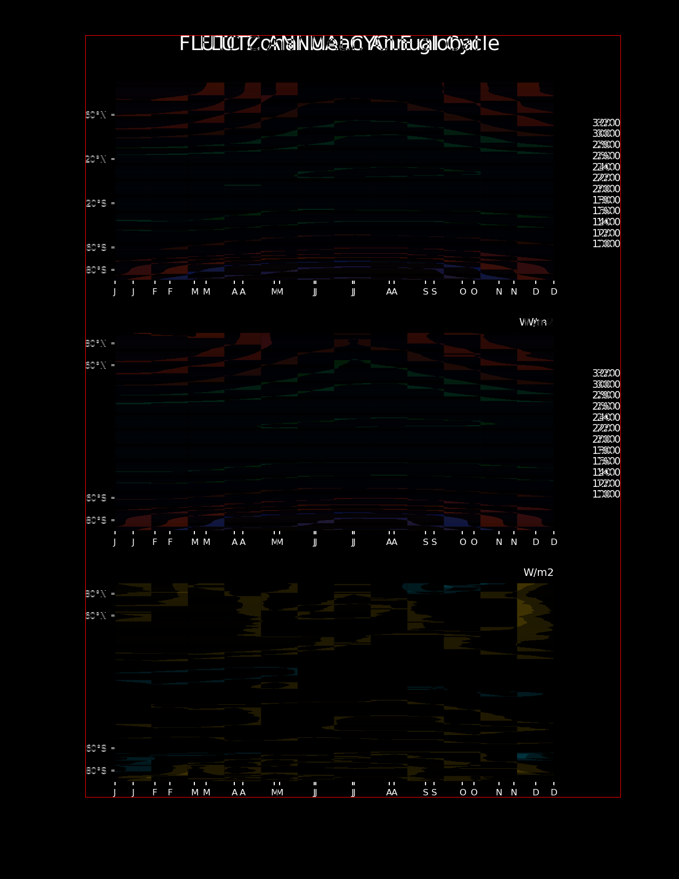This screenshot has width=679, height=879.
Task: Click the 60°S label in the first plot
Action: point(96,248)
